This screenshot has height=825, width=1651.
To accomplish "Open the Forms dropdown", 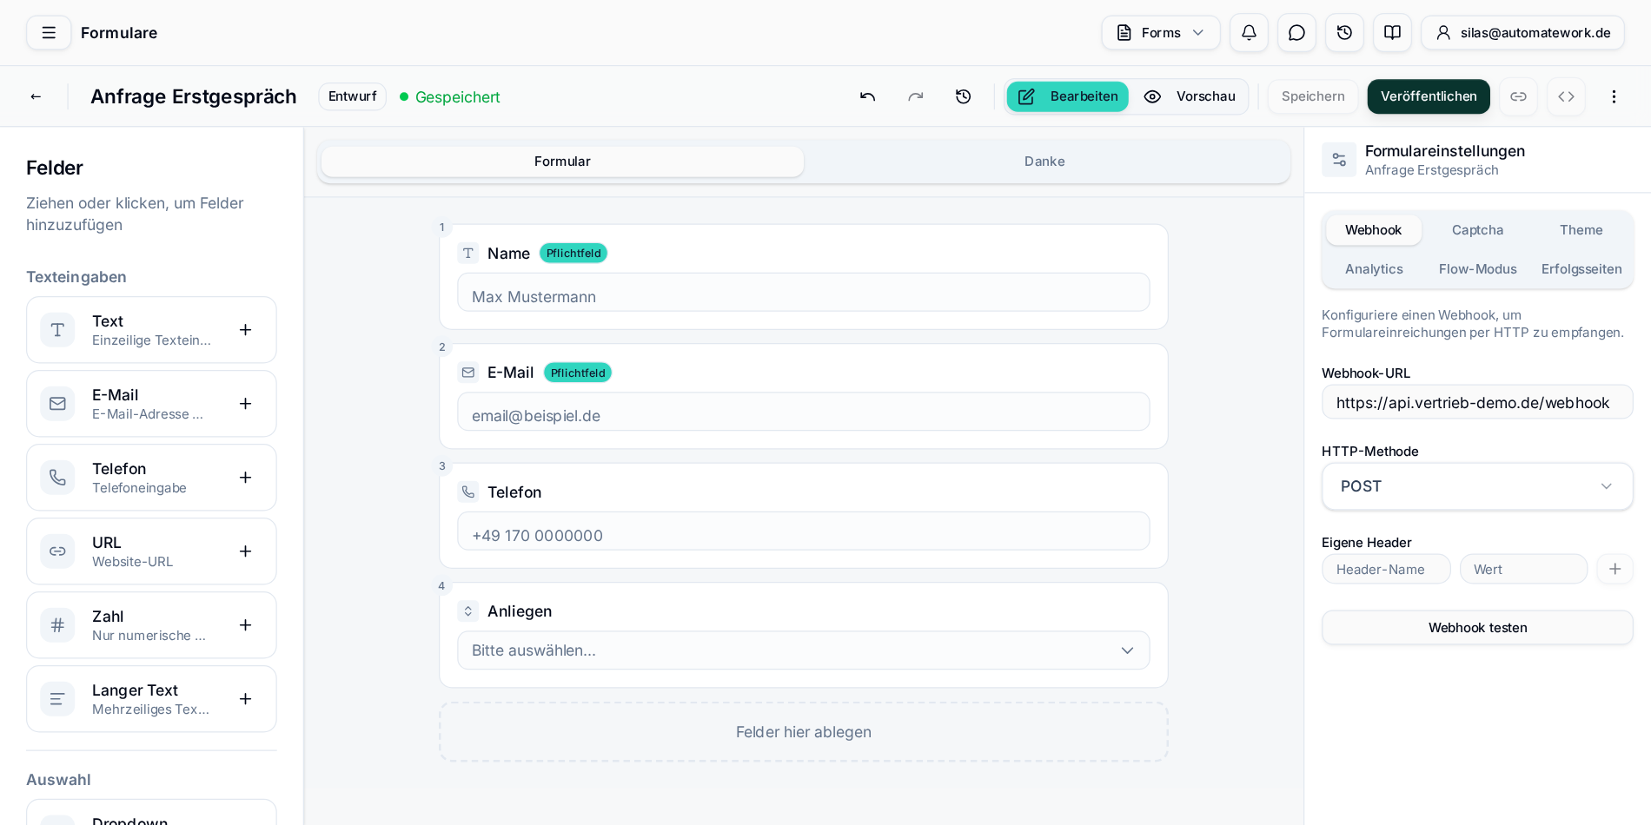I will (x=1161, y=33).
